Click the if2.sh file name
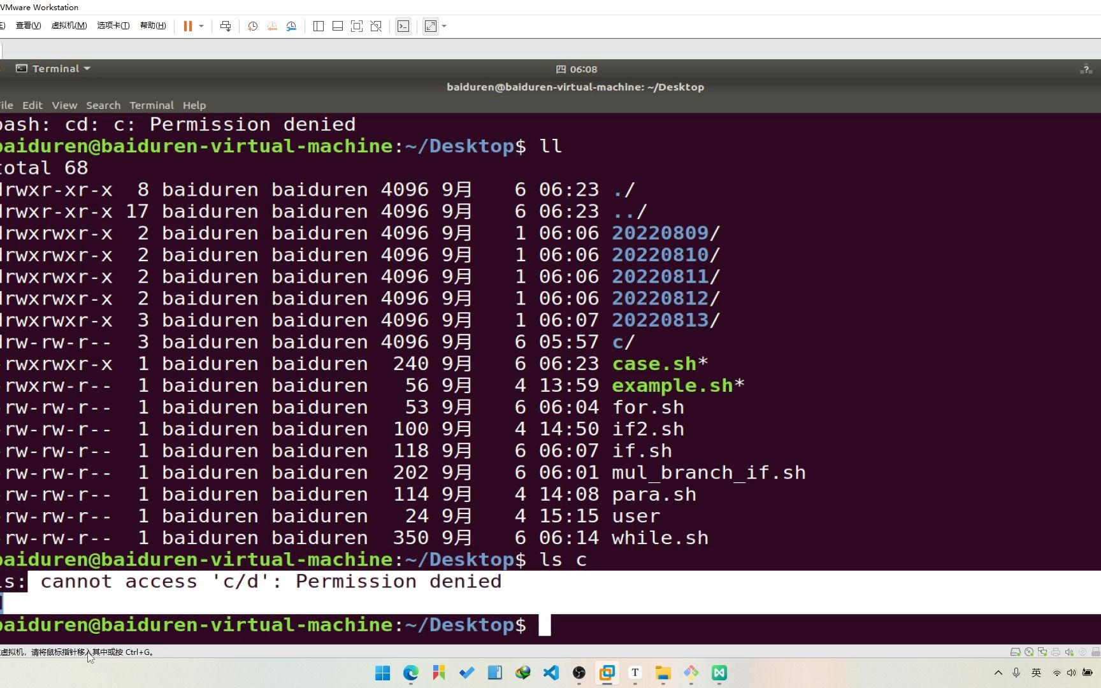The width and height of the screenshot is (1101, 688). pyautogui.click(x=648, y=429)
